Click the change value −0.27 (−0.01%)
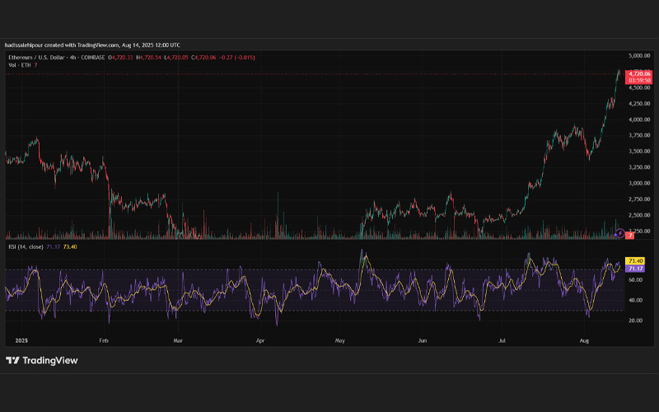The image size is (659, 412). point(238,58)
